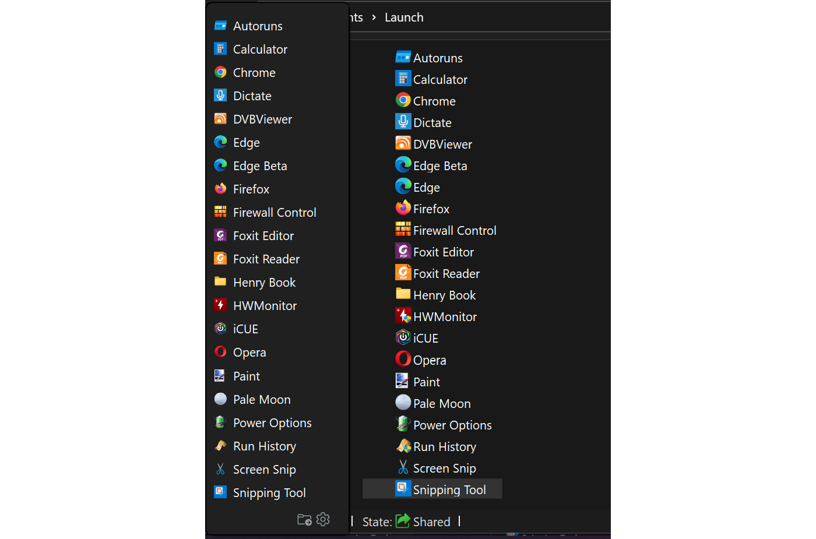Screen dimensions: 816x539
Task: Open the Henry Book folder
Action: tap(444, 294)
